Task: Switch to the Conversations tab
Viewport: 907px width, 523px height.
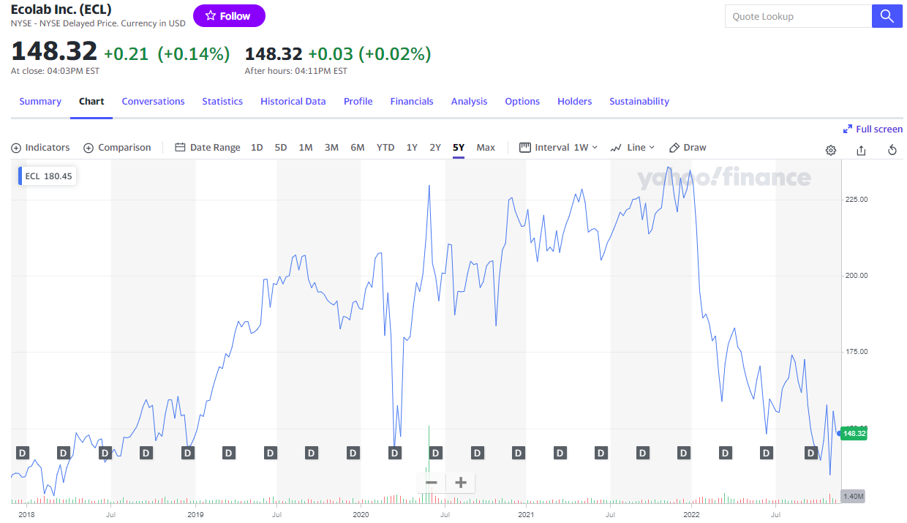Action: pyautogui.click(x=153, y=102)
